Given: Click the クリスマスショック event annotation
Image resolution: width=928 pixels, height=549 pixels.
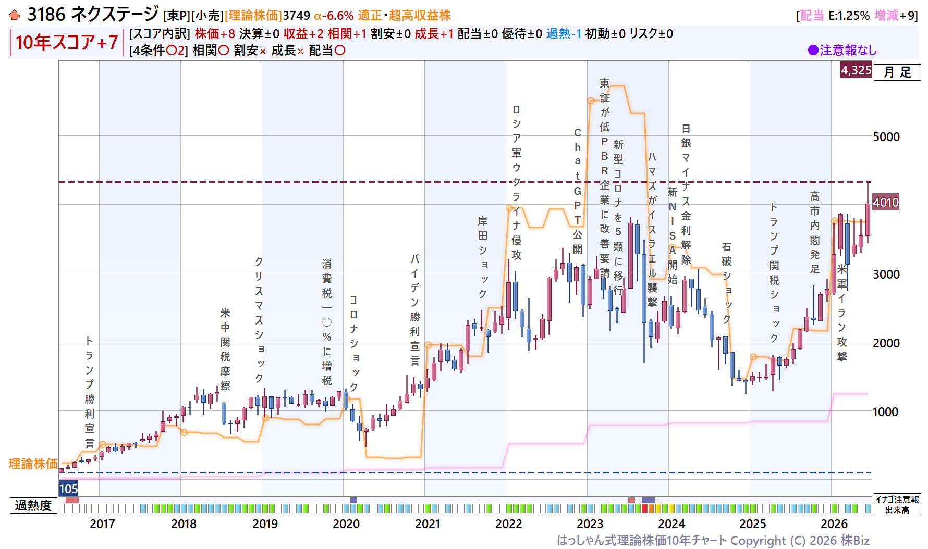Looking at the screenshot, I should point(259,319).
